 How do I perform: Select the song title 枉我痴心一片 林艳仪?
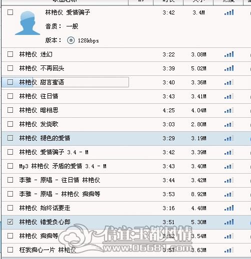click(47, 250)
